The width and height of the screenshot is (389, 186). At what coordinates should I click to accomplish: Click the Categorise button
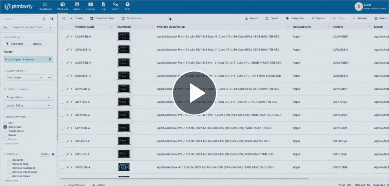(295, 18)
